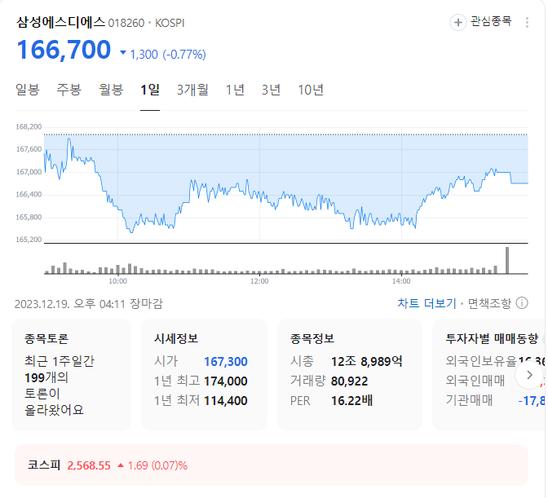Click the tallest closing volume bar
This screenshot has width=548, height=498.
pos(507,260)
